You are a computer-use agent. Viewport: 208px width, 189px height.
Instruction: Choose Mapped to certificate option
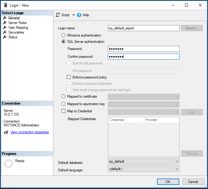63,96
